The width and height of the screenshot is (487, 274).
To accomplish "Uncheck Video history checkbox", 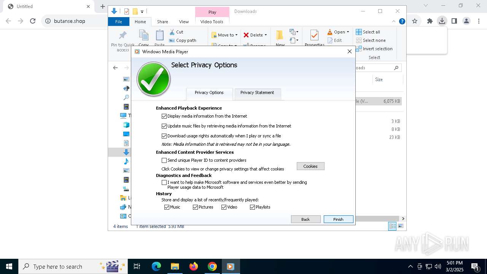I will pyautogui.click(x=224, y=207).
